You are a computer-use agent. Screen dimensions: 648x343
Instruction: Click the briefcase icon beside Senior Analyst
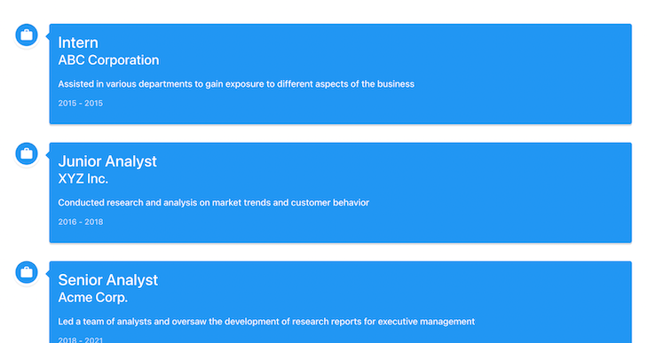click(27, 272)
